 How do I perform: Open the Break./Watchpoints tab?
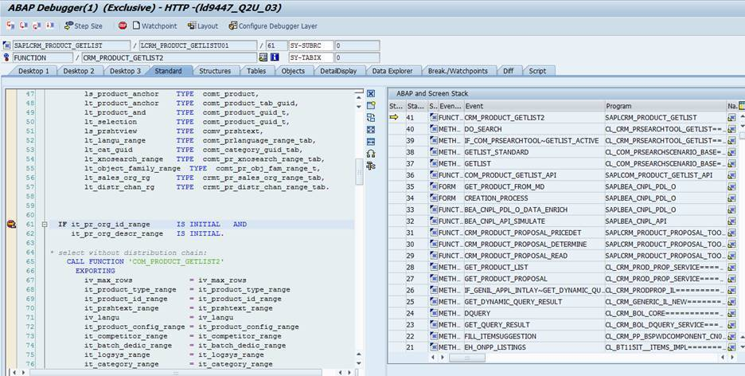458,71
